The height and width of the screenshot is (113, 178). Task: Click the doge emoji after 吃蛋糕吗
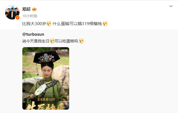(x=81, y=41)
